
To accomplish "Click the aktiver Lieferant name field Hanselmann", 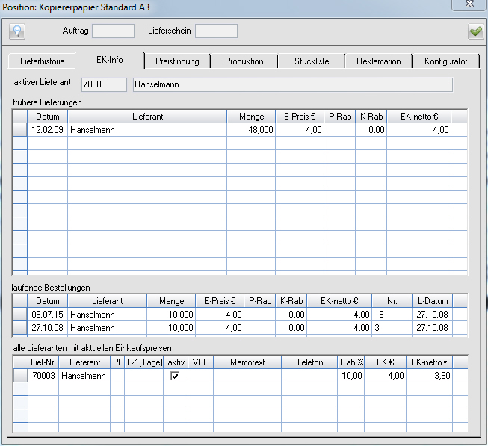I will [293, 84].
